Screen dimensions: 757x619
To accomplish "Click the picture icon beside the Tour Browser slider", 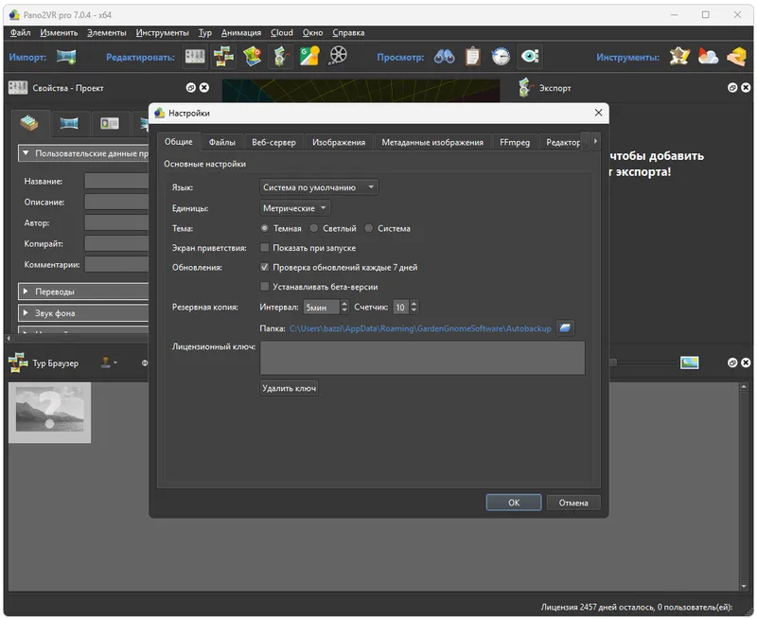I will [690, 363].
